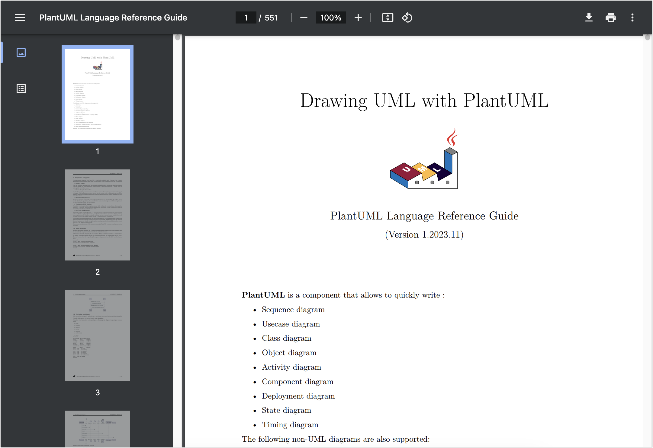The image size is (653, 448).
Task: Open the page 2 thumbnail
Action: click(98, 215)
